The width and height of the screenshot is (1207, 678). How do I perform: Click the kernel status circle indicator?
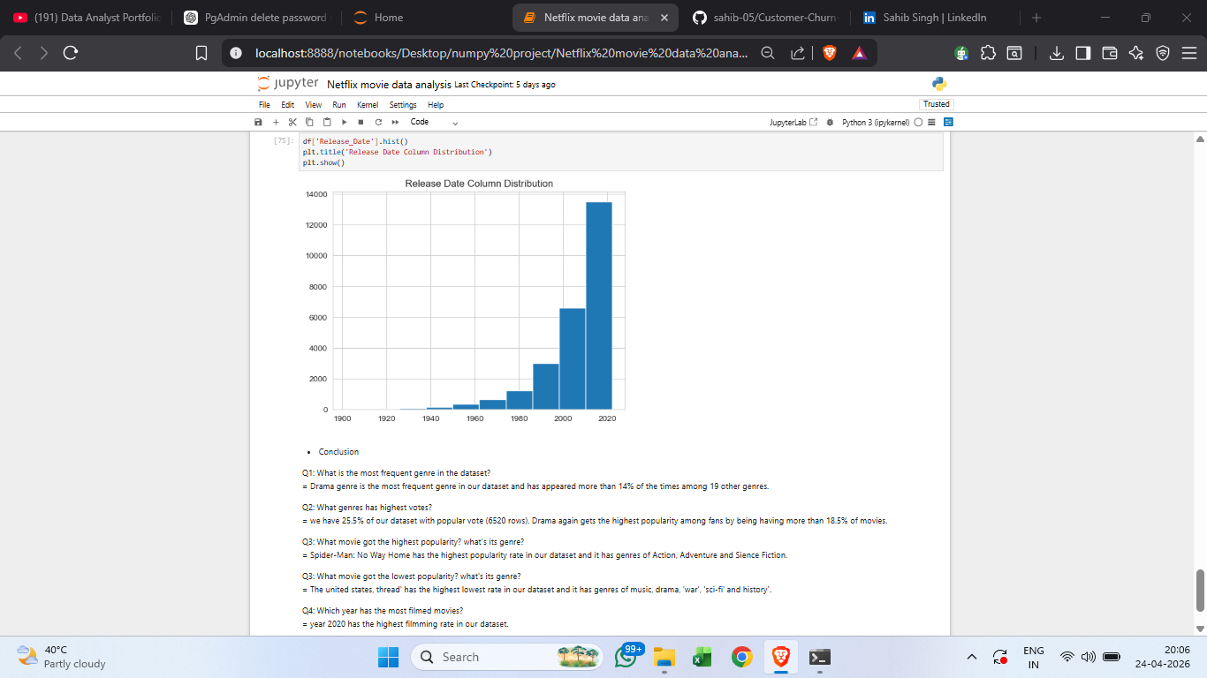coord(920,123)
